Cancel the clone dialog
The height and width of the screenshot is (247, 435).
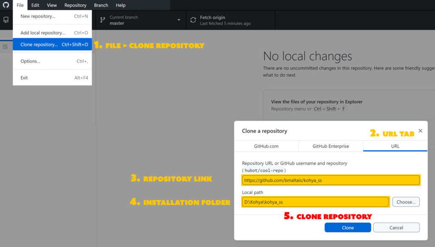[396, 227]
